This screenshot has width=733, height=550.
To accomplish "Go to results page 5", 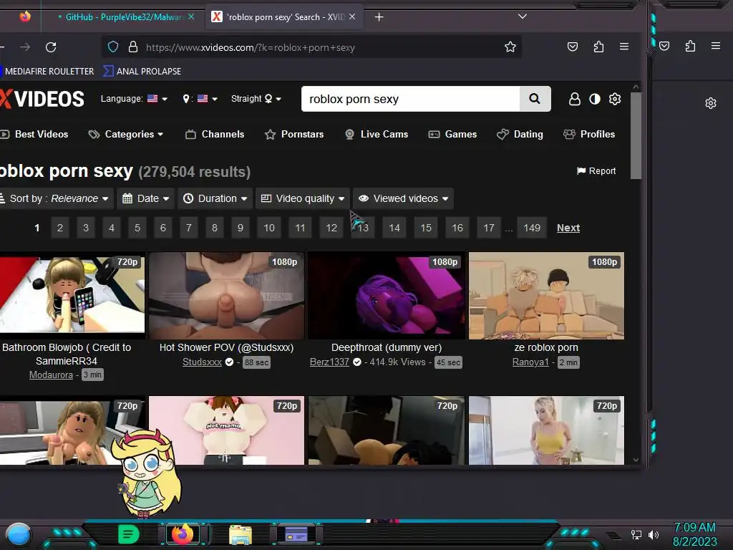I will click(137, 228).
